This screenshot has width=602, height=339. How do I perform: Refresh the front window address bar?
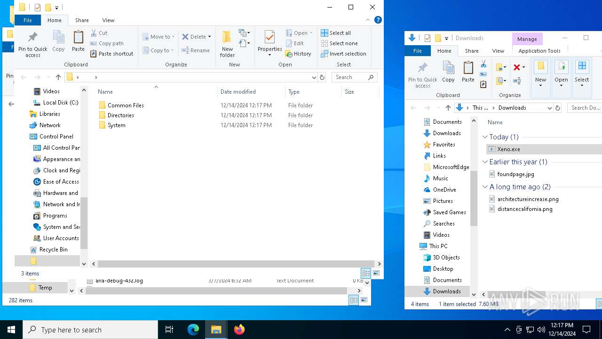click(322, 77)
